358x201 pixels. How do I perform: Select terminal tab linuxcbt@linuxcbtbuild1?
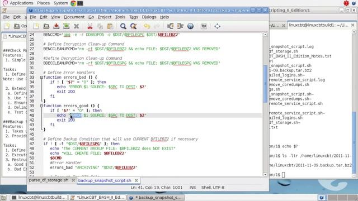[x=318, y=25]
